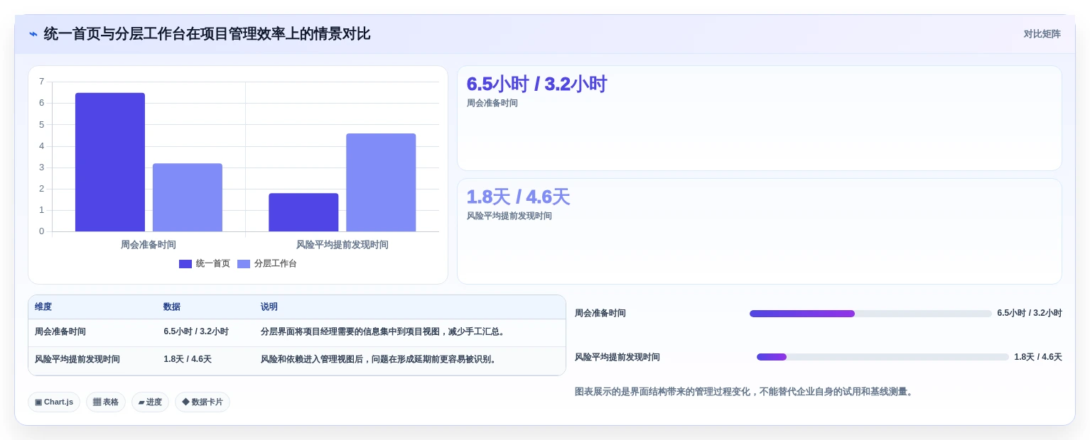The image size is (1090, 440).
Task: Click the 风险平均提前发现时间 chart axis label
Action: [342, 245]
